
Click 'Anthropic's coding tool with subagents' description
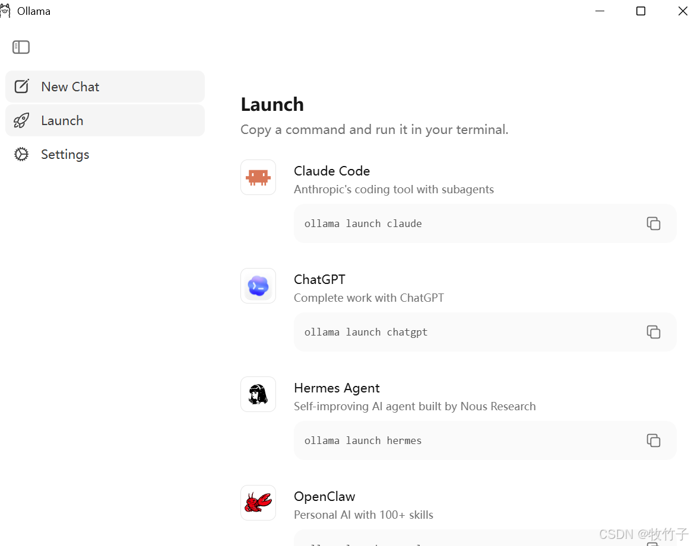click(394, 190)
